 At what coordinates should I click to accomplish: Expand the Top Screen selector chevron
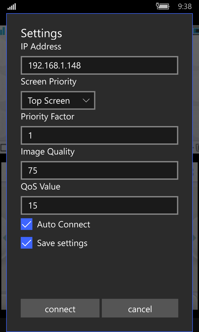pos(86,100)
